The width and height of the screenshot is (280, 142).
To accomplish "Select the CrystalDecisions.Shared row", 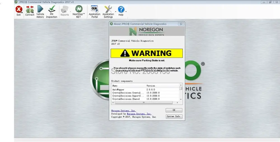I will click(145, 99).
